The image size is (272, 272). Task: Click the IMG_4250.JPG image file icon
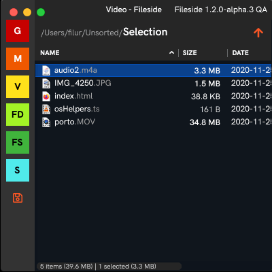(x=46, y=84)
